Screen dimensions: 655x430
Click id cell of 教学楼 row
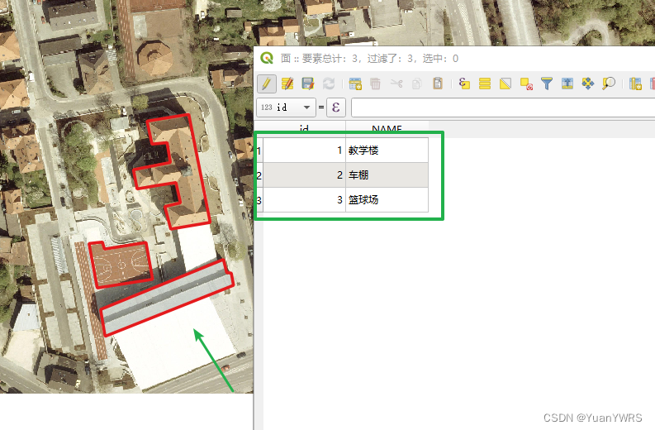tap(304, 150)
